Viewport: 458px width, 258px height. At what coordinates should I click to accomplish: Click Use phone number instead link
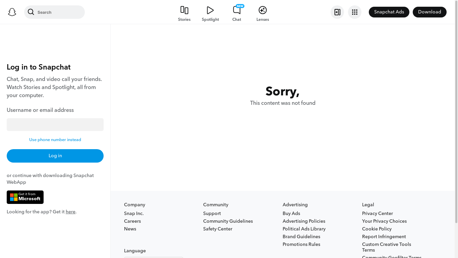55,140
